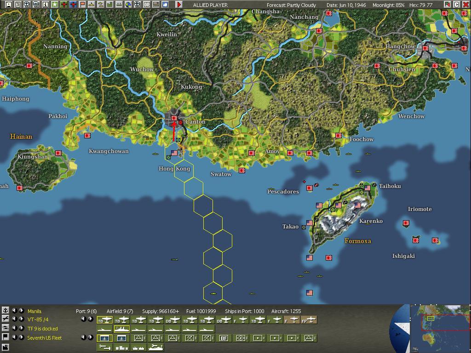
Task: Select the Japanese base flag at Canton
Action: (x=174, y=118)
